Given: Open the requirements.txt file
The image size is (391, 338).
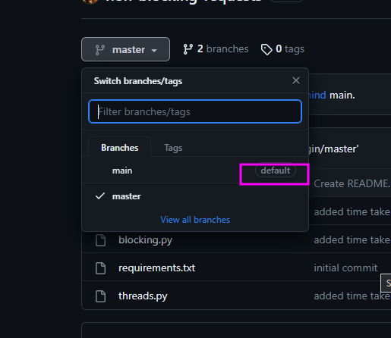Looking at the screenshot, I should point(156,268).
